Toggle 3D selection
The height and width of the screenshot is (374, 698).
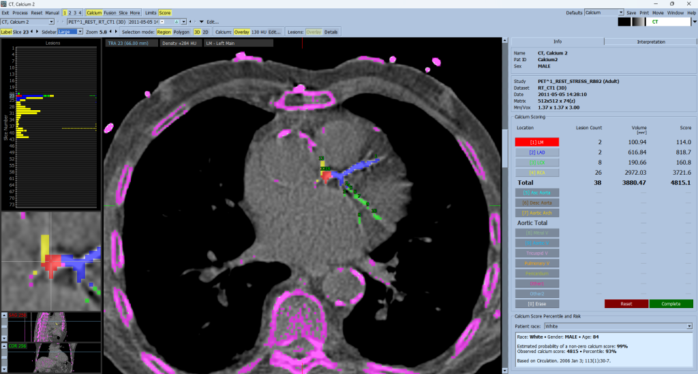coord(197,32)
